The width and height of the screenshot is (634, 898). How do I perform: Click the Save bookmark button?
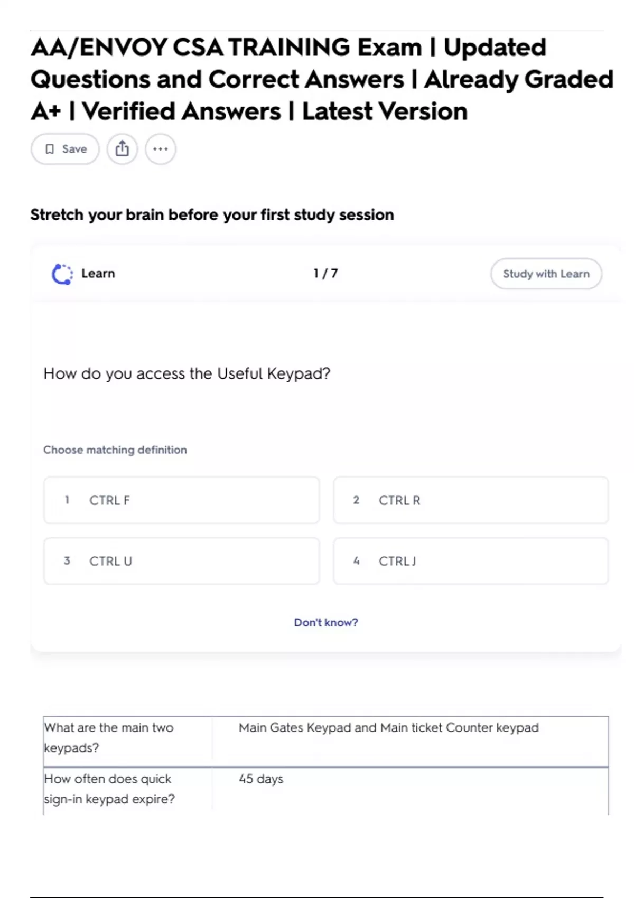pyautogui.click(x=65, y=149)
